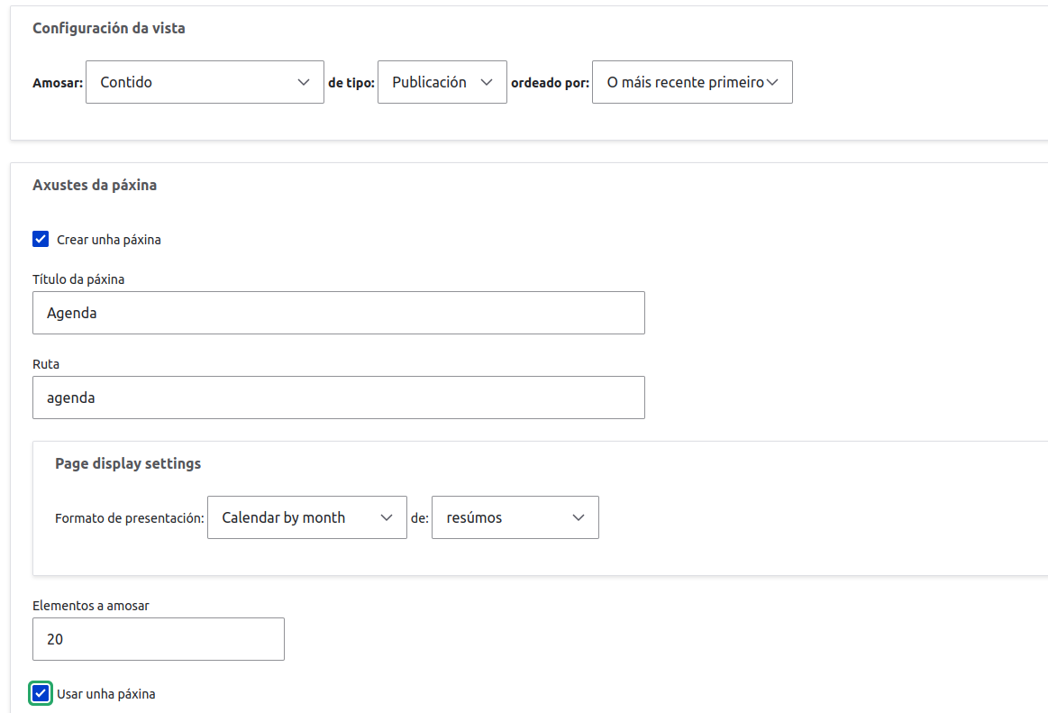Open the Amosar dropdown showing Contido
Screen dimensions: 1048x713
click(x=205, y=82)
